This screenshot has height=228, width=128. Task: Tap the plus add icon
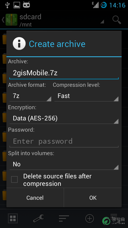coord(90,218)
